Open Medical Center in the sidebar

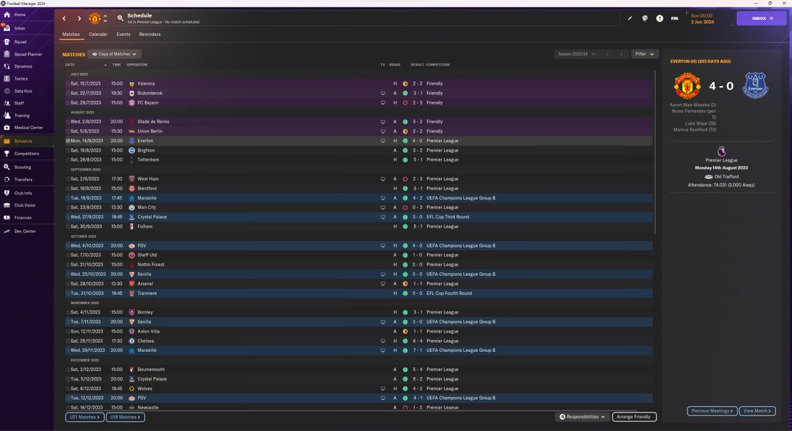pos(27,127)
